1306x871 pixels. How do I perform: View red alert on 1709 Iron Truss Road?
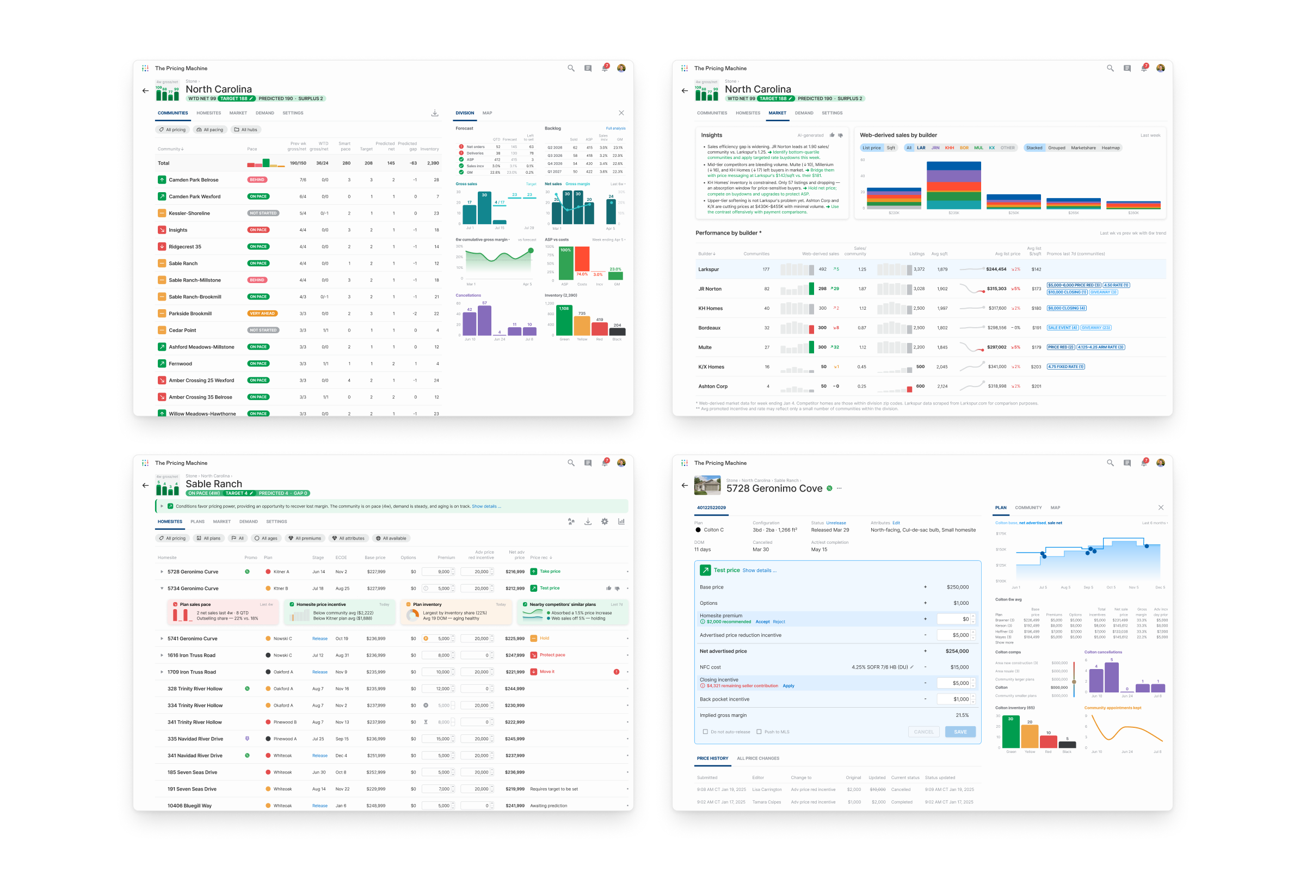pos(617,672)
